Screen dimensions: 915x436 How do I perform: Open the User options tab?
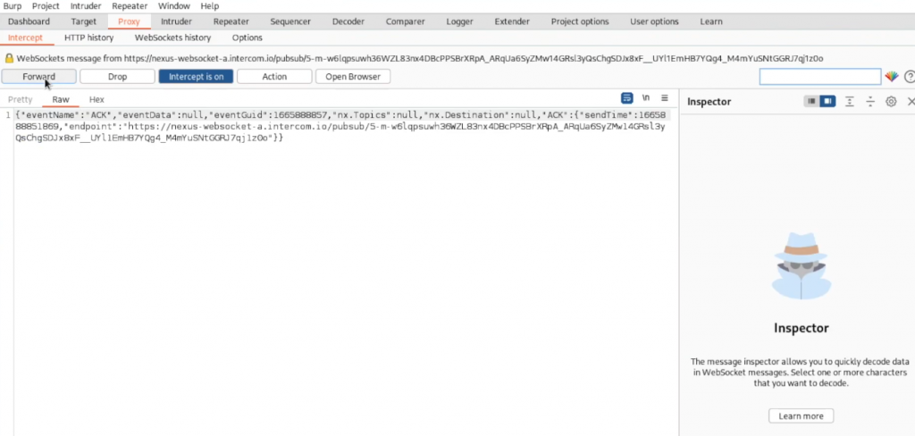click(x=654, y=21)
